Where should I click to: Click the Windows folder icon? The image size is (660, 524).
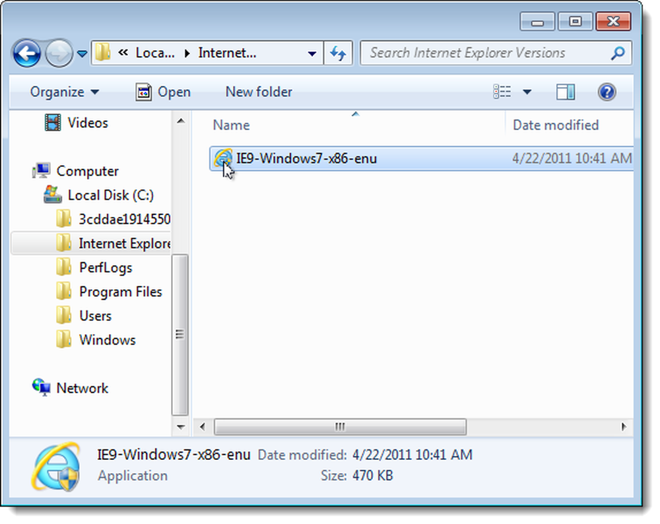click(x=63, y=340)
